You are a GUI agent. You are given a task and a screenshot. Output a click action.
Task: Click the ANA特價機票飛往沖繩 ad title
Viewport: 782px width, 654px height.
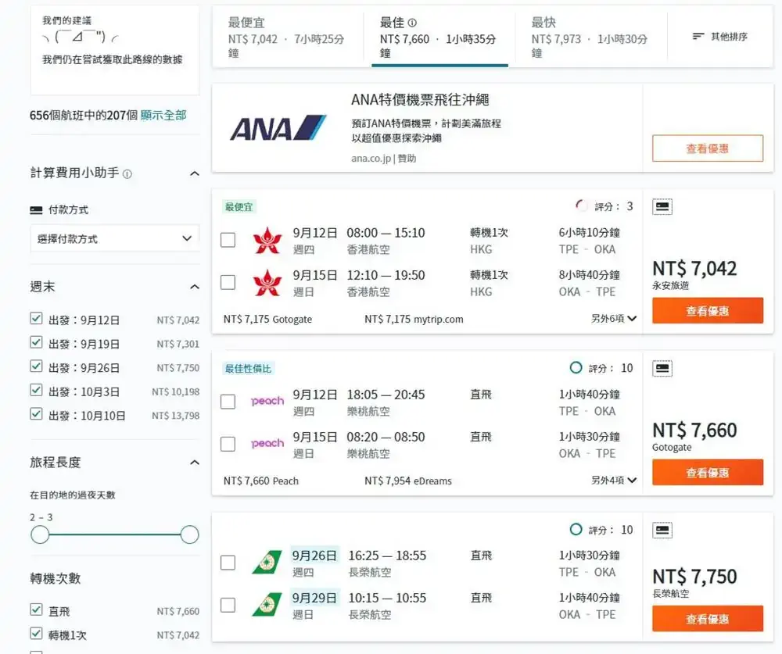[420, 100]
